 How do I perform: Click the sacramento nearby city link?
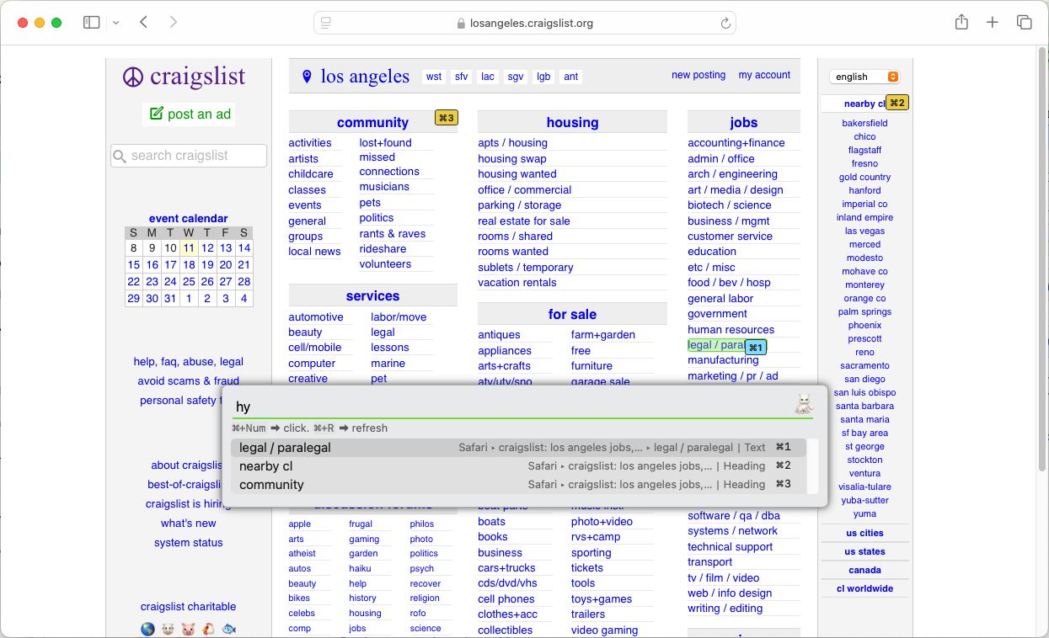pyautogui.click(x=864, y=365)
